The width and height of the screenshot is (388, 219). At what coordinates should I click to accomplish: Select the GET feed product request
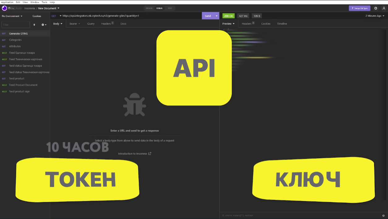pos(25,78)
